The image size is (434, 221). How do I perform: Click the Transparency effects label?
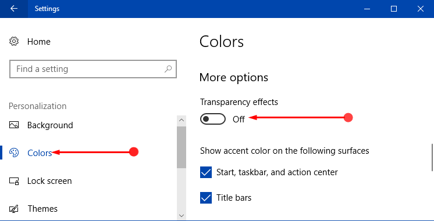tap(239, 102)
